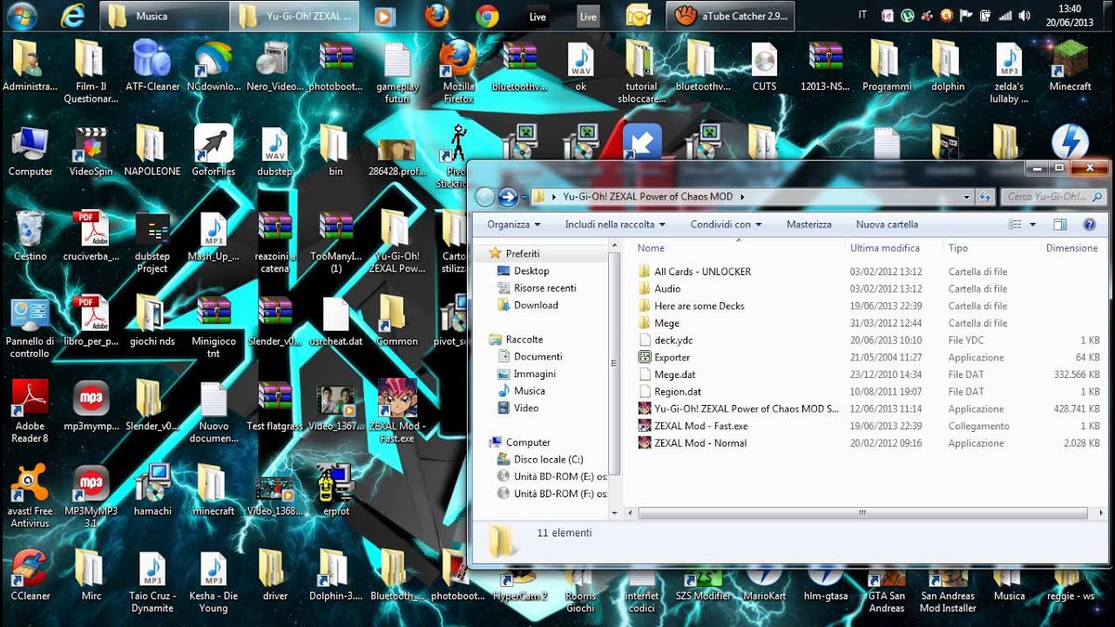Image resolution: width=1115 pixels, height=627 pixels.
Task: Select Musica library in navigation pane
Action: [x=529, y=391]
